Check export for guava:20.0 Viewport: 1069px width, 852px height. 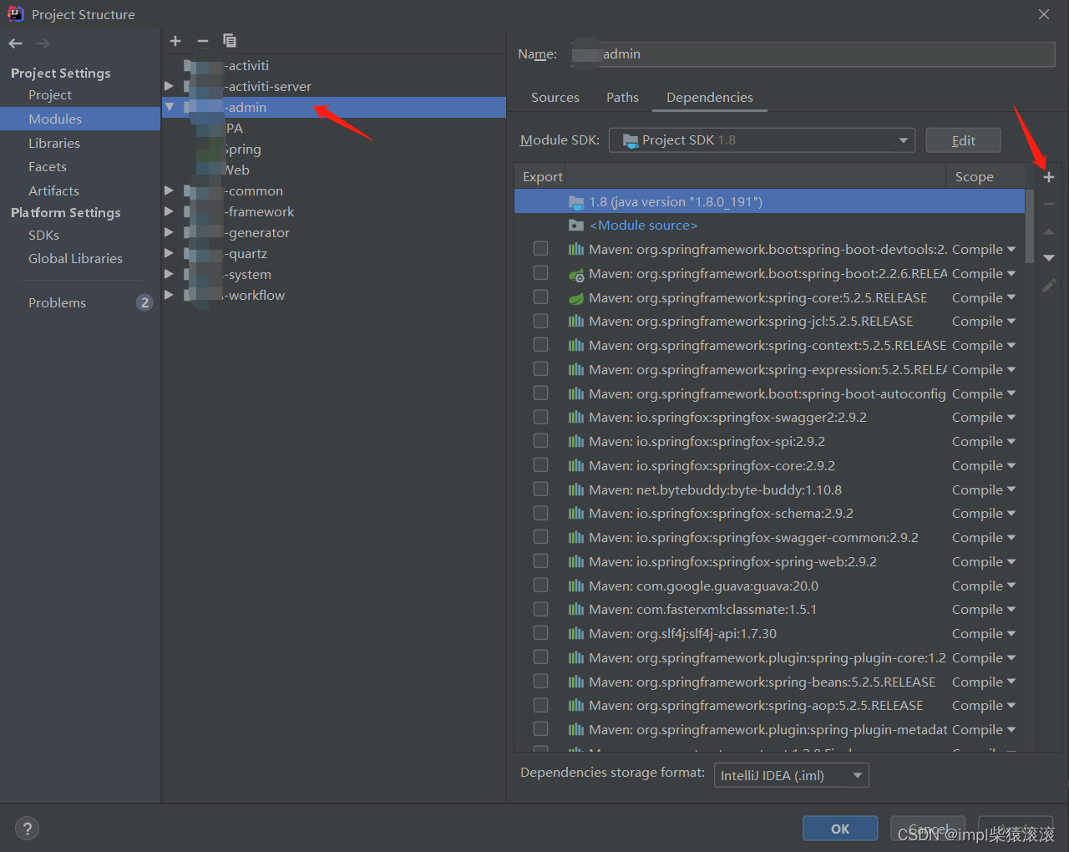click(541, 586)
